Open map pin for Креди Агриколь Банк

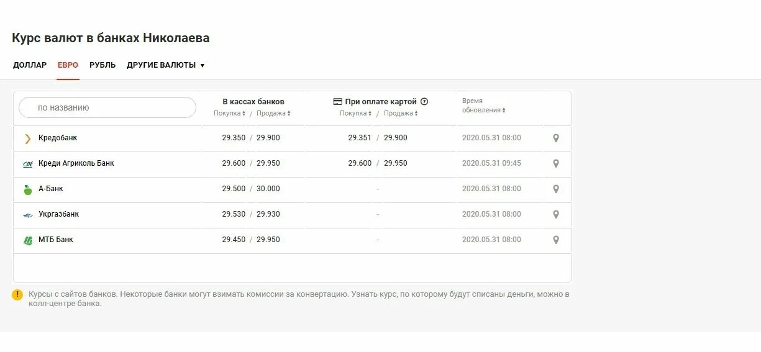pyautogui.click(x=556, y=164)
